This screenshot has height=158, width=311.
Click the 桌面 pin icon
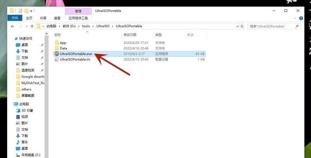click(x=42, y=45)
